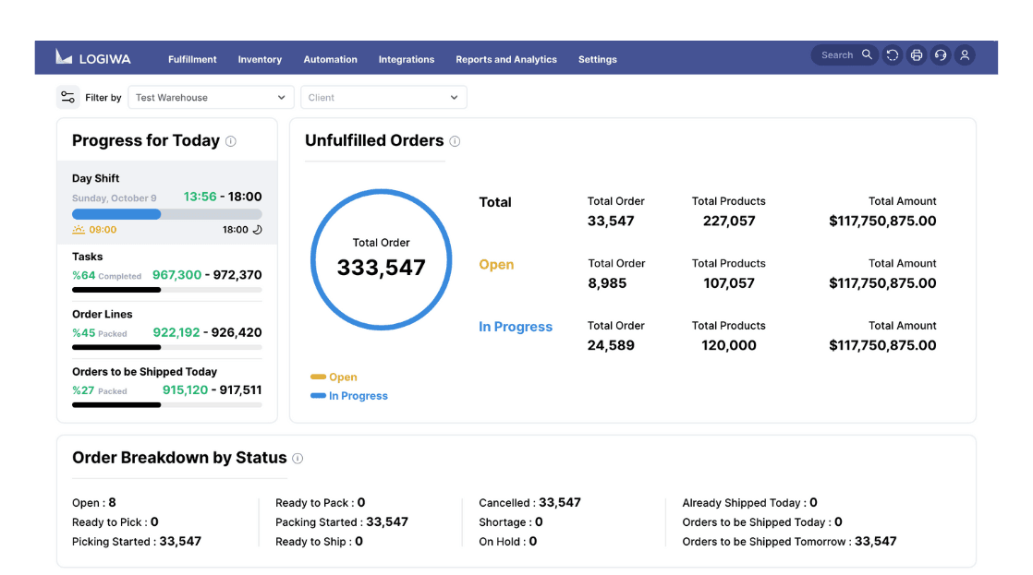
Task: Click Cancelled : 33,547 status
Action: 529,503
